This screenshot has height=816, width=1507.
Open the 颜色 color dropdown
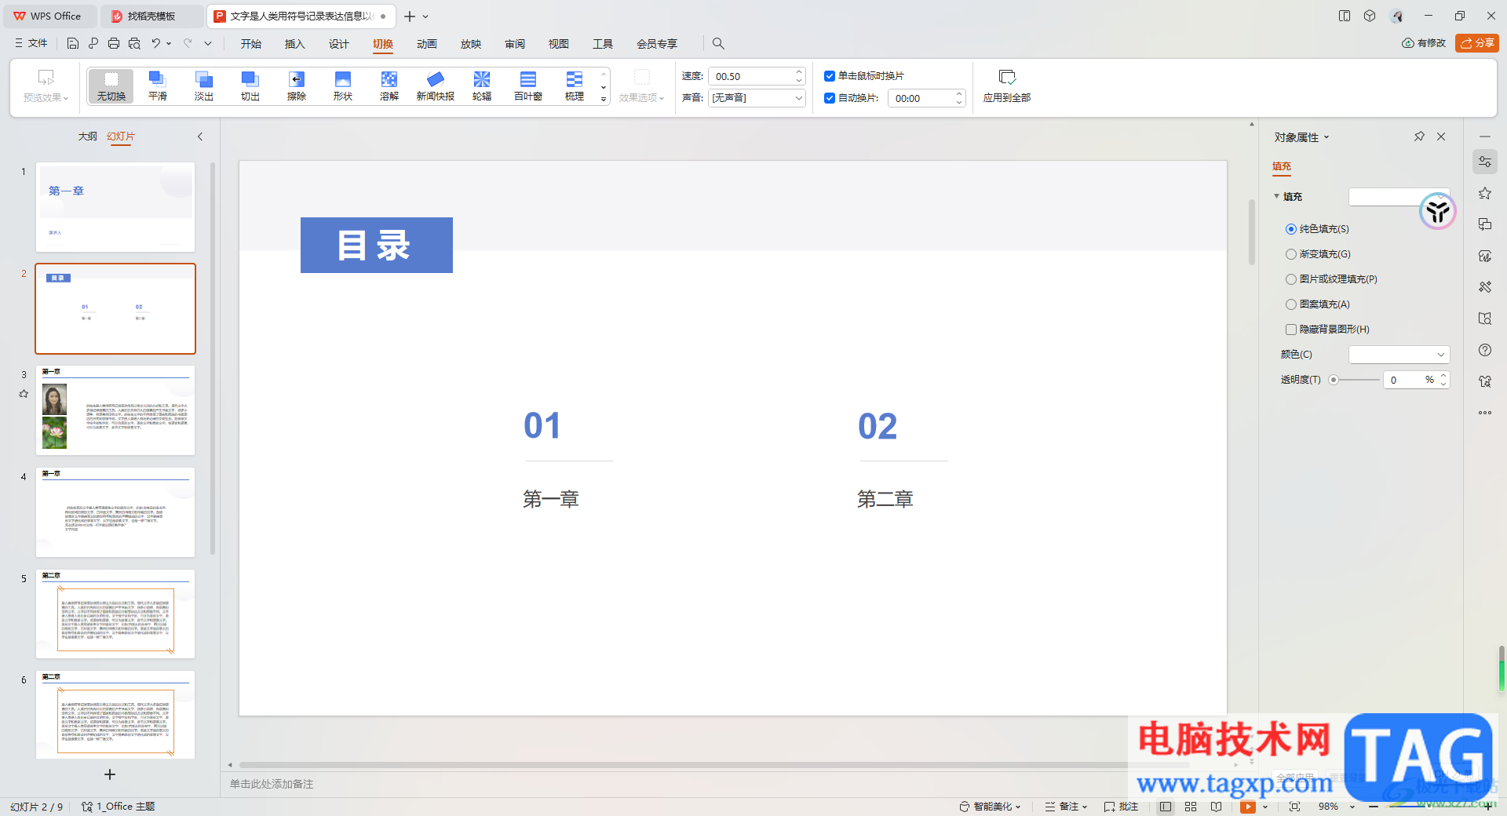[1399, 355]
